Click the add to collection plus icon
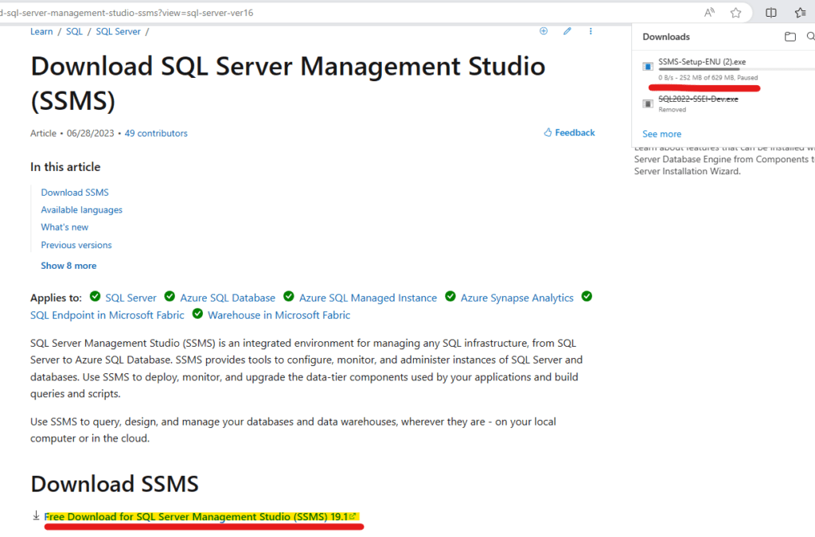 click(544, 31)
